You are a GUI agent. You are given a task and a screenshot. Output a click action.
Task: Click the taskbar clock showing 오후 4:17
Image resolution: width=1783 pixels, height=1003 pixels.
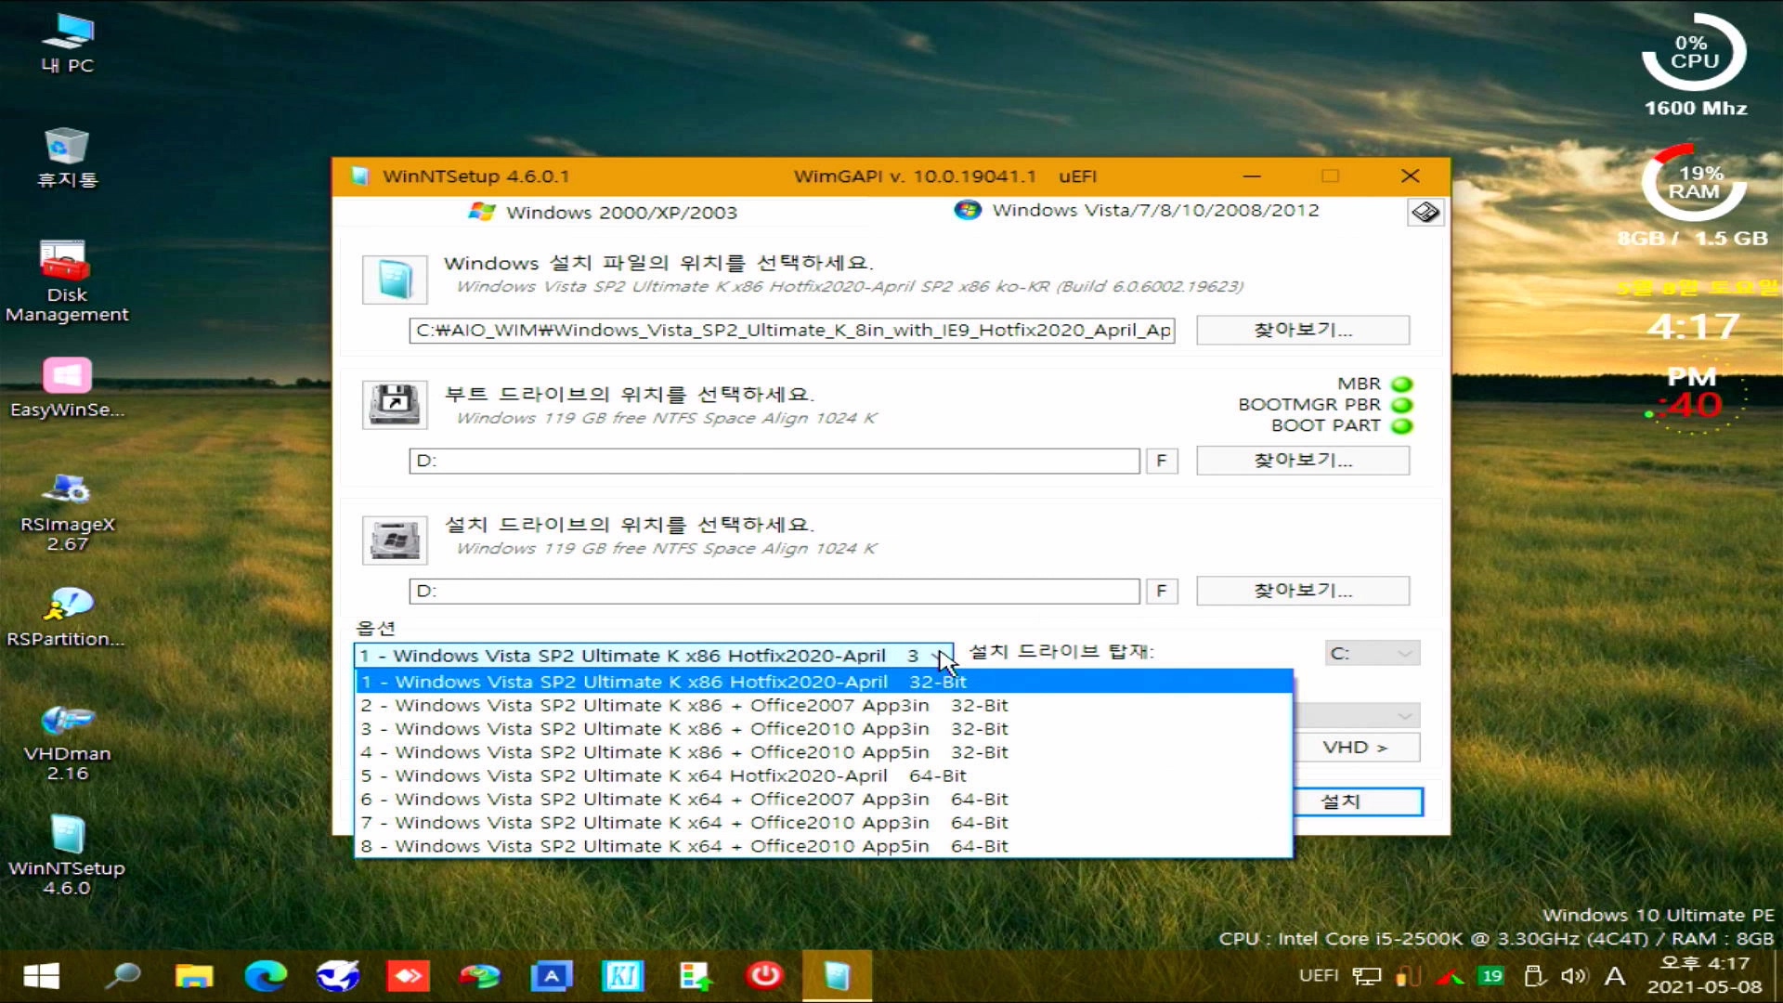[x=1704, y=975]
